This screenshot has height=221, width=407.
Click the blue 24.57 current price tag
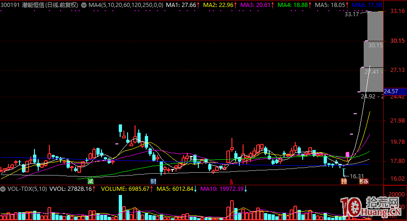[395, 91]
